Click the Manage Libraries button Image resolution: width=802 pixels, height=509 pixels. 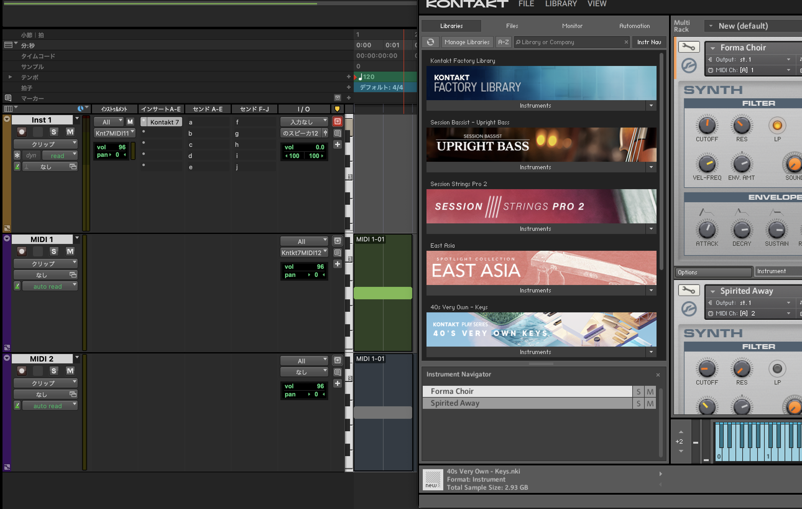coord(467,42)
